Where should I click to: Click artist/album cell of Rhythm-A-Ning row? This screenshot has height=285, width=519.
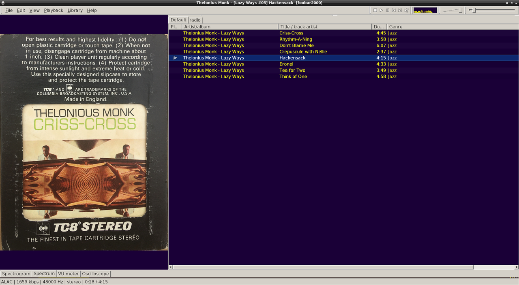(213, 39)
